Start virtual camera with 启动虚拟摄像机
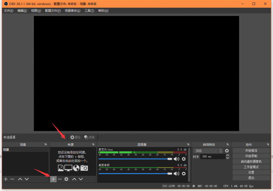The image size is (273, 191). 251,161
